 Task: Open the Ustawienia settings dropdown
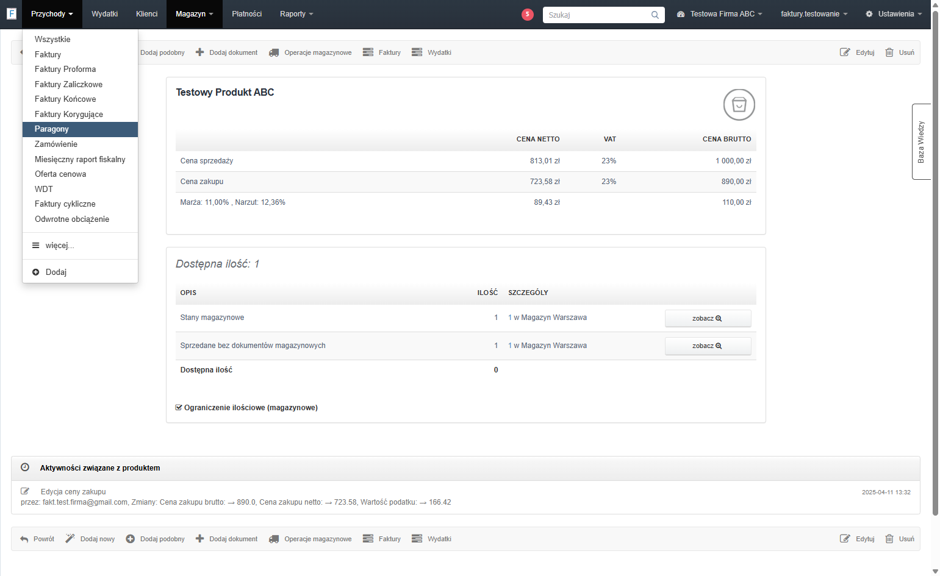point(894,14)
